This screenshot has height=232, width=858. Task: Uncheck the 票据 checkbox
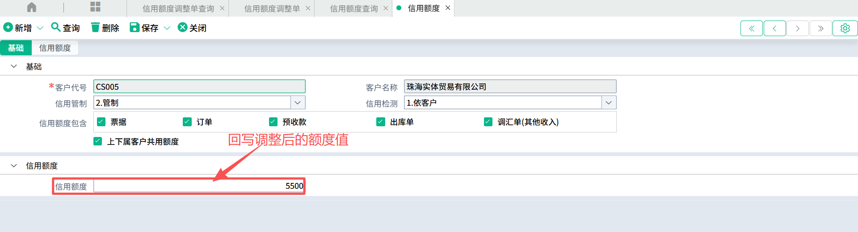point(101,122)
